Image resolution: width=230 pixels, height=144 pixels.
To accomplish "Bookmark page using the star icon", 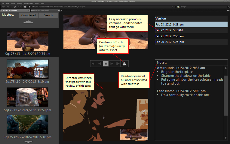I will pos(172,7).
